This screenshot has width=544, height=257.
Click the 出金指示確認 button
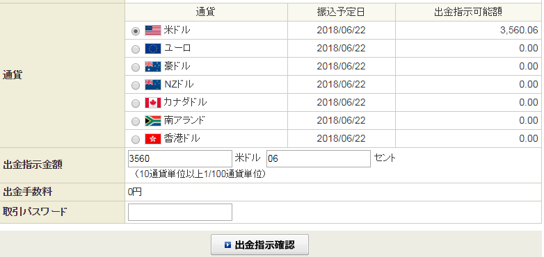(x=260, y=245)
